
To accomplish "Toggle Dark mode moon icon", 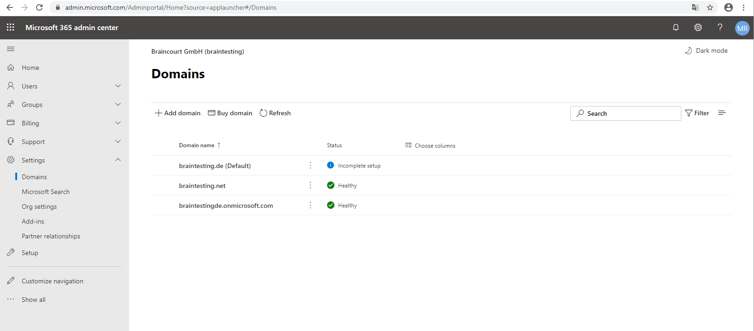I will pos(688,50).
